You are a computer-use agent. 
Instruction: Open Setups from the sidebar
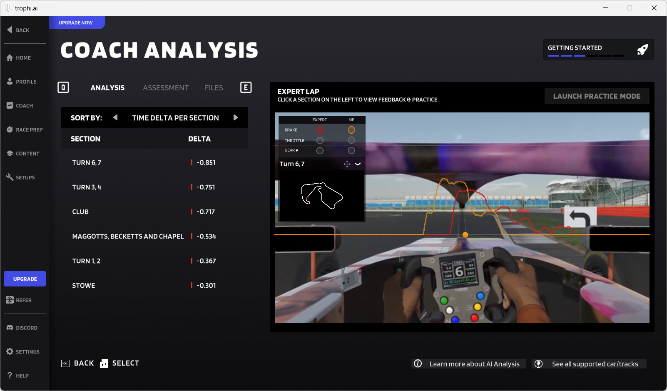pyautogui.click(x=25, y=177)
